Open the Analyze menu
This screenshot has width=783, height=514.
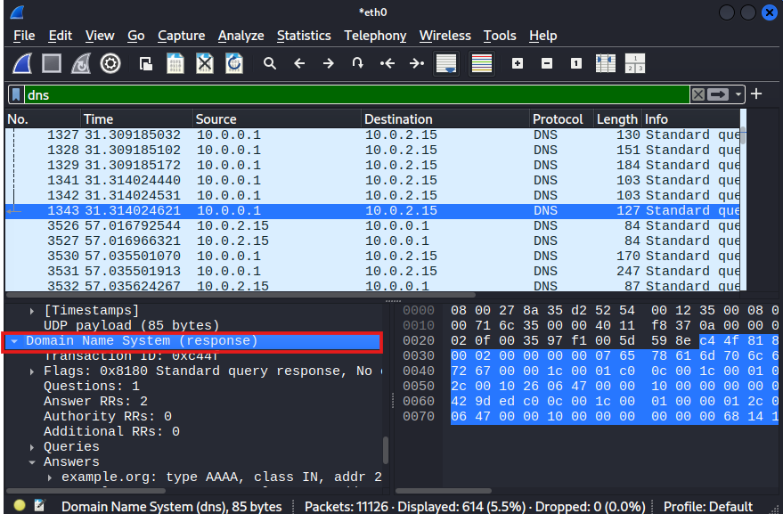pos(241,36)
